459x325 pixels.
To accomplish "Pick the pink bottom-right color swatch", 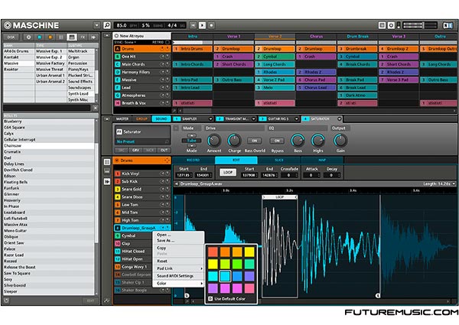I will click(x=249, y=288).
